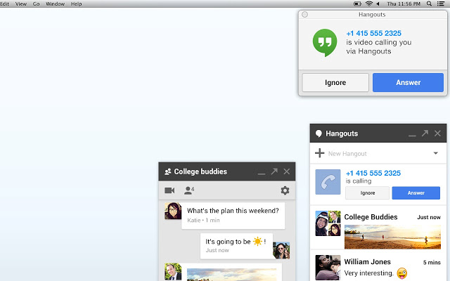Open the William Jones conversation
The width and height of the screenshot is (450, 281).
(378, 267)
